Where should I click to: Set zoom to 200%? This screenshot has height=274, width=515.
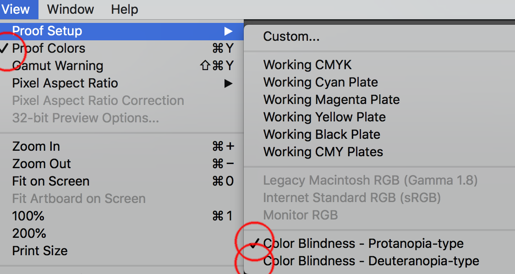(x=29, y=234)
